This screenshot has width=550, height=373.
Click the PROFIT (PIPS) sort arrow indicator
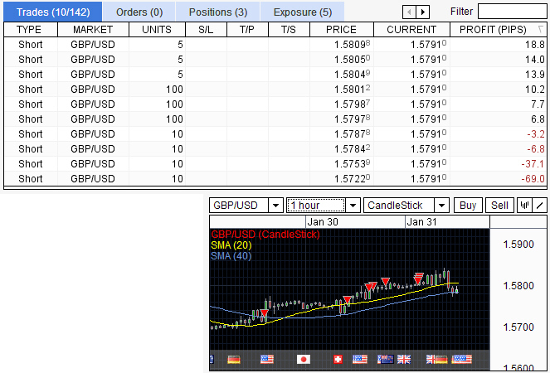(x=541, y=30)
